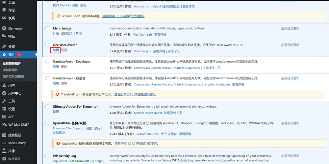Image resolution: width=329 pixels, height=164 pixels.
Task: Click Jetpack Boost update refresh icon
Action: click(58, 16)
